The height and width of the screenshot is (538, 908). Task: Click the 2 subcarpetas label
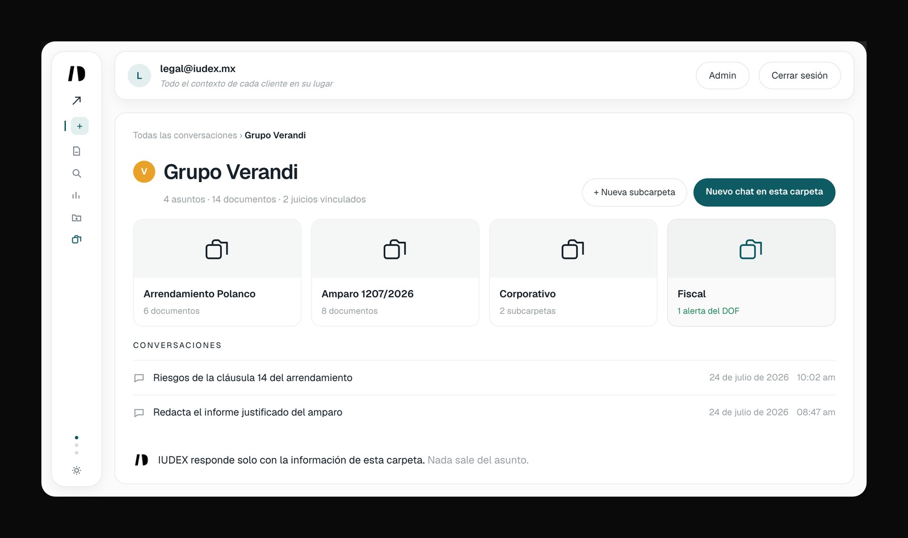(x=527, y=311)
